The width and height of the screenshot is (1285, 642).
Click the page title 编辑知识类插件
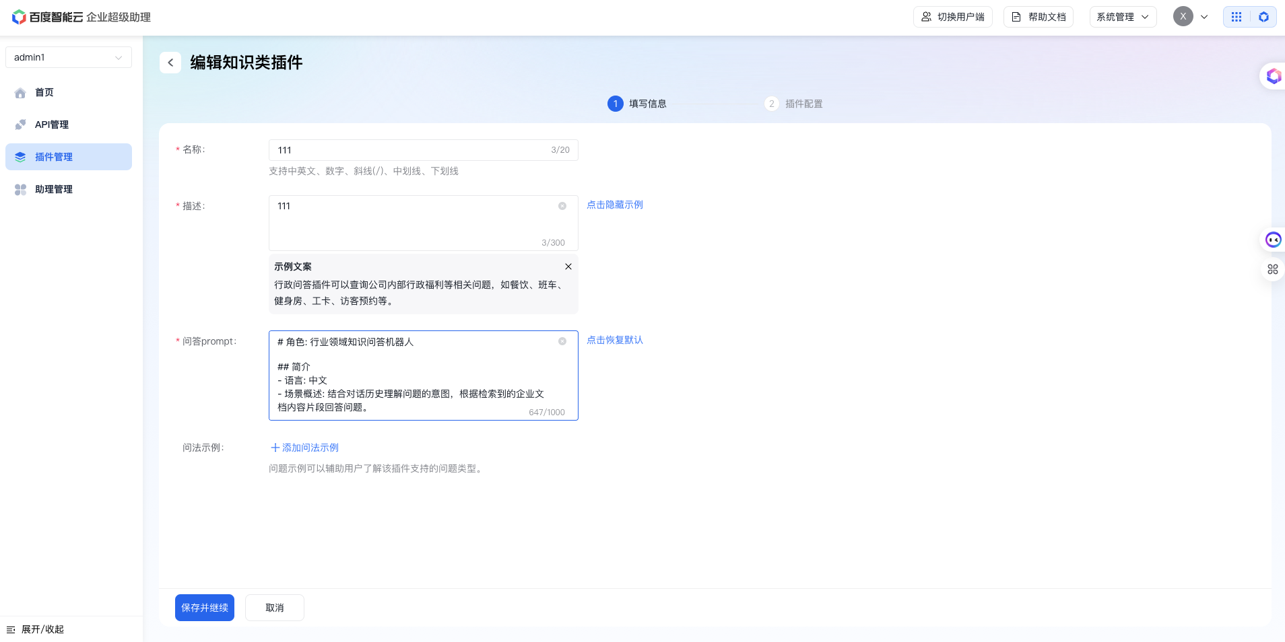tap(246, 63)
